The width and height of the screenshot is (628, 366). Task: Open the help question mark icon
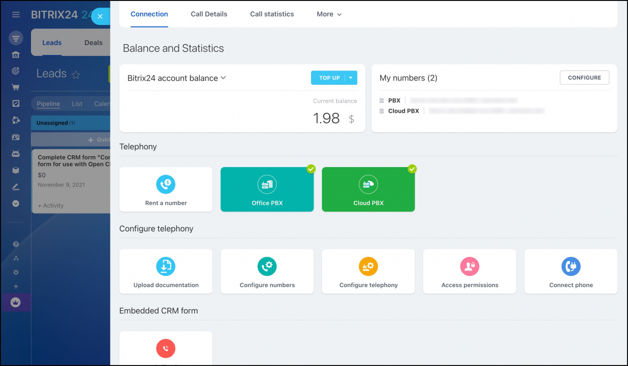16,244
